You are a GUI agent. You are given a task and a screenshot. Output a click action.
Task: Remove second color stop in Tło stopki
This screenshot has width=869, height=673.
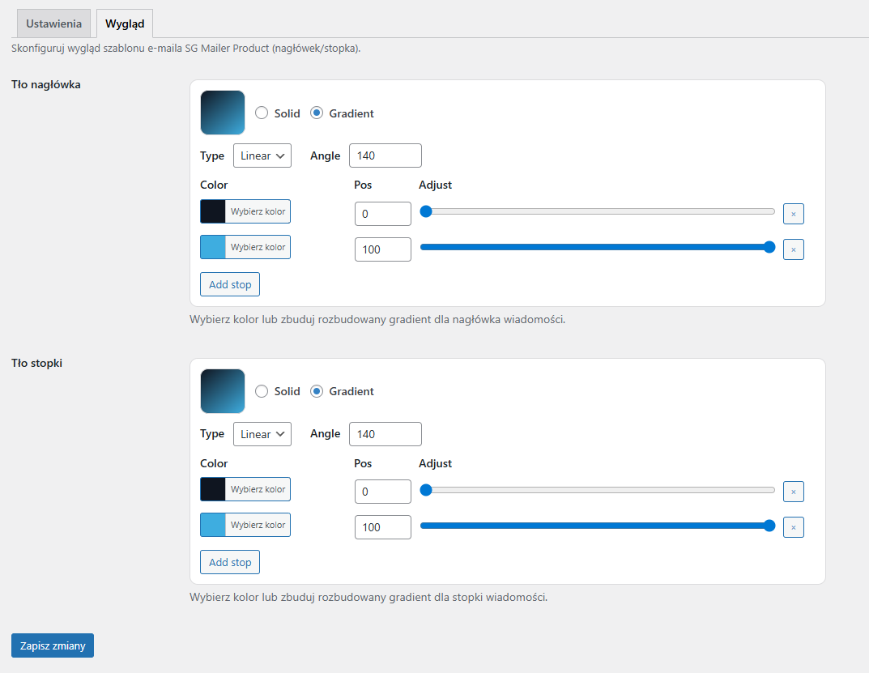[793, 527]
